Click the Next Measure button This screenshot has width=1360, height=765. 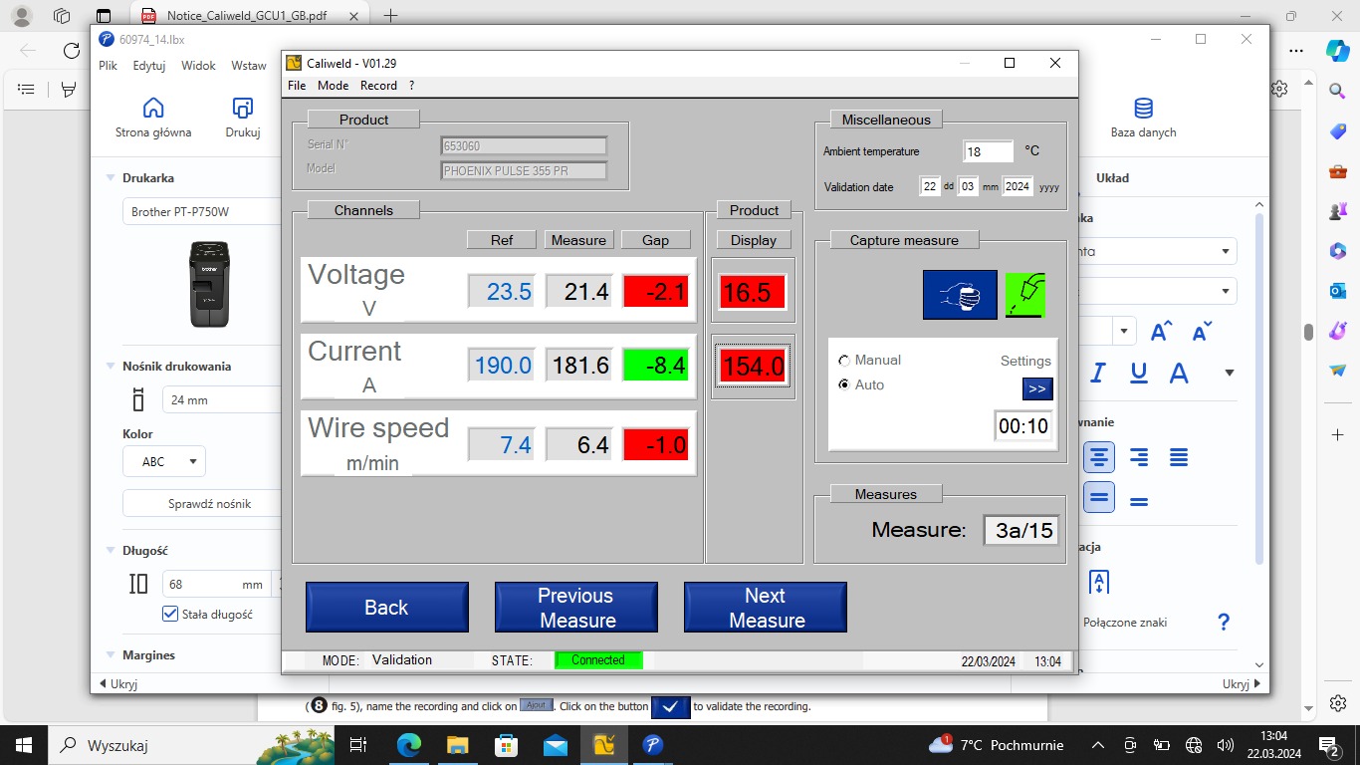(x=765, y=608)
